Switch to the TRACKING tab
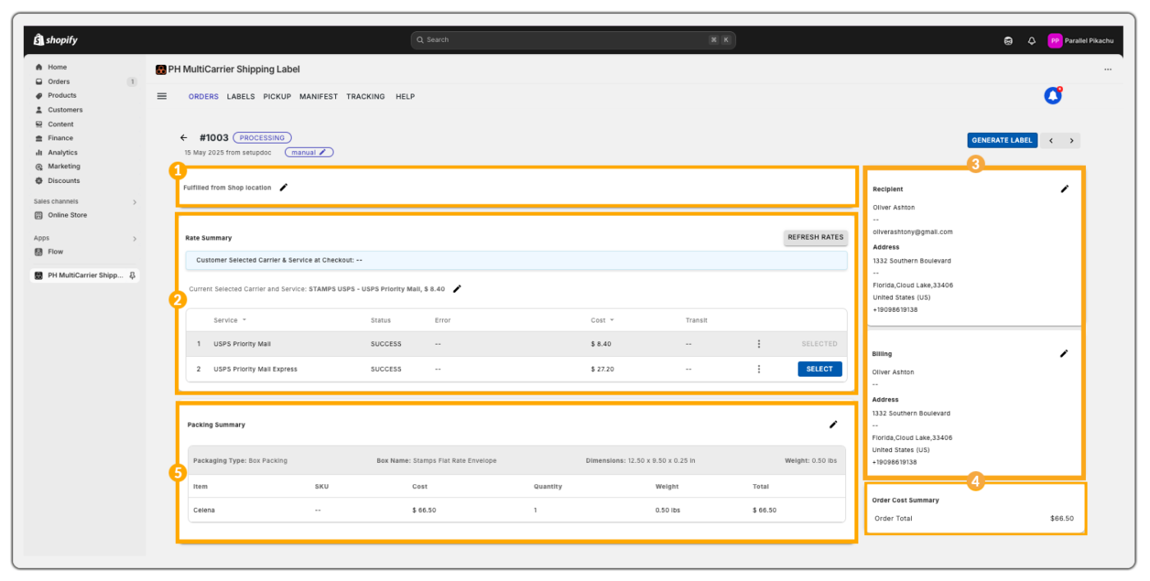 point(366,97)
